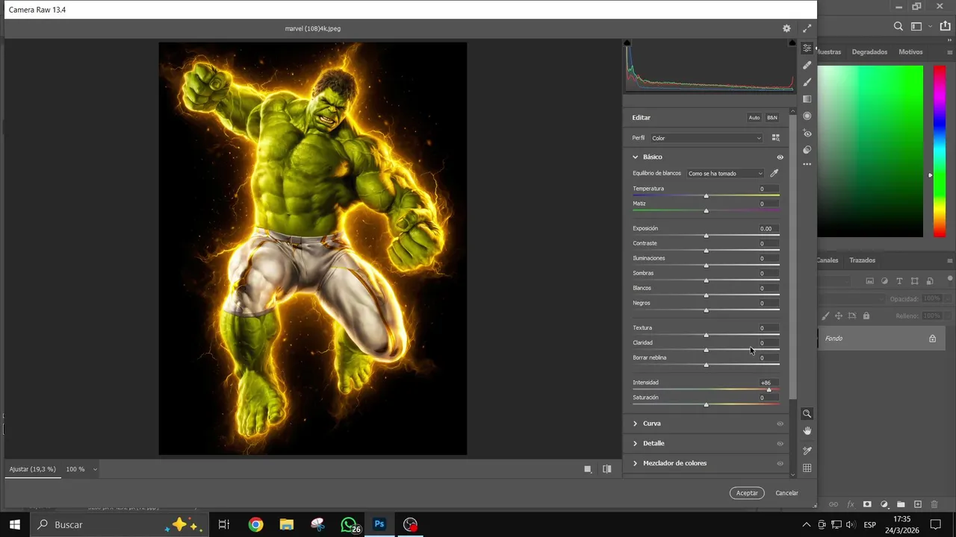Click the Photoshop workspace layout icon
Image resolution: width=956 pixels, height=537 pixels.
(916, 26)
